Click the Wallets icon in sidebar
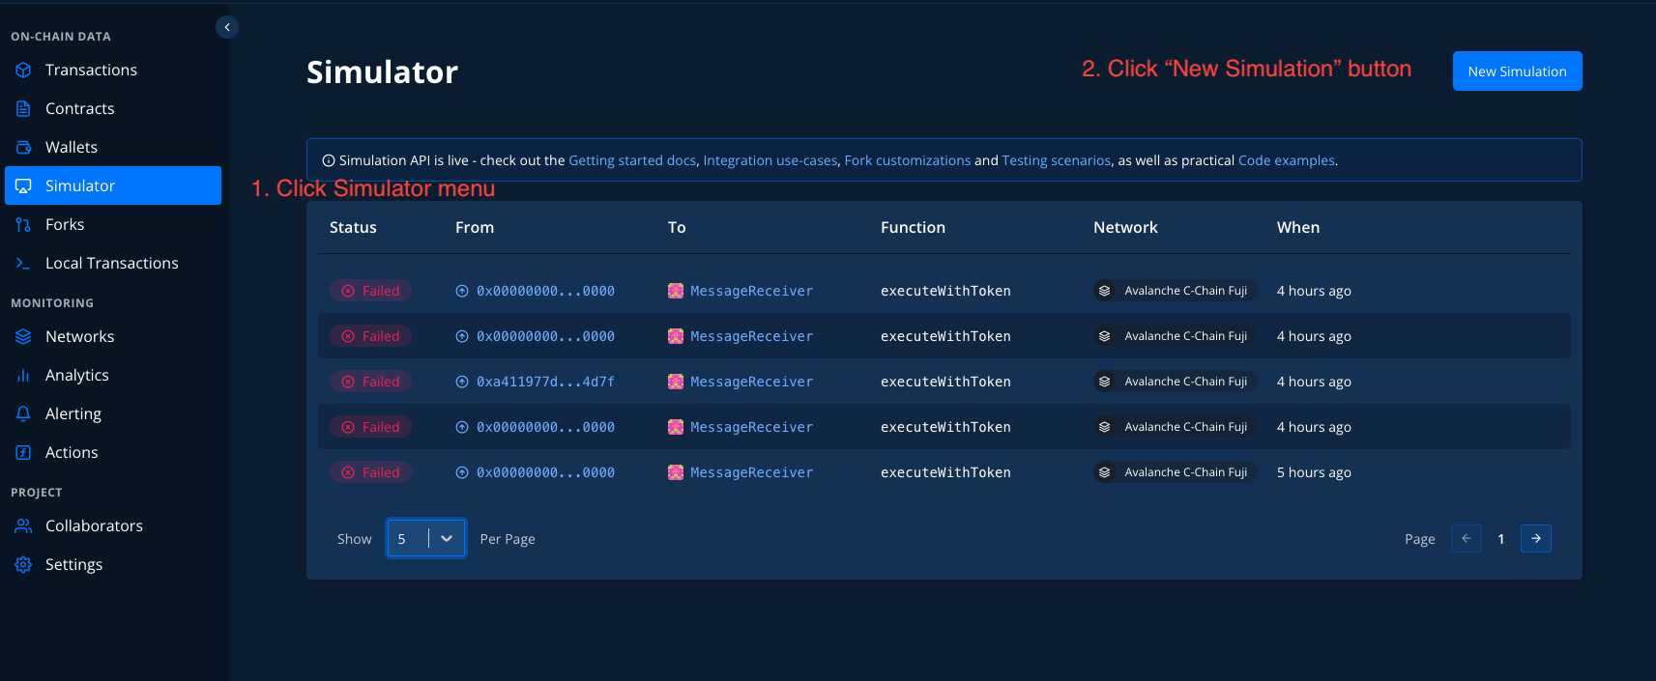This screenshot has height=681, width=1656. (24, 148)
